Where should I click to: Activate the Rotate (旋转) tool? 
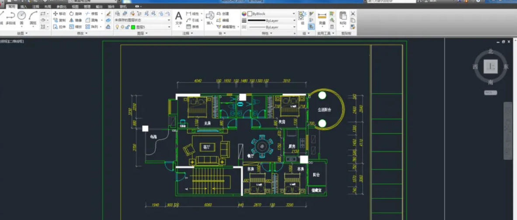(x=75, y=14)
